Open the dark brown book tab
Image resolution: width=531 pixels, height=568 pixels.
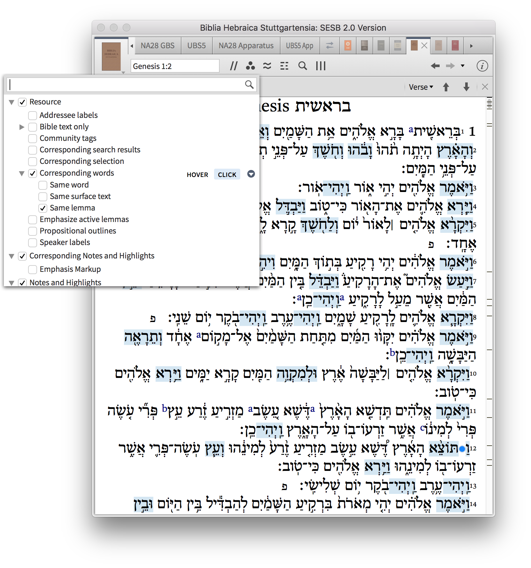coord(364,45)
